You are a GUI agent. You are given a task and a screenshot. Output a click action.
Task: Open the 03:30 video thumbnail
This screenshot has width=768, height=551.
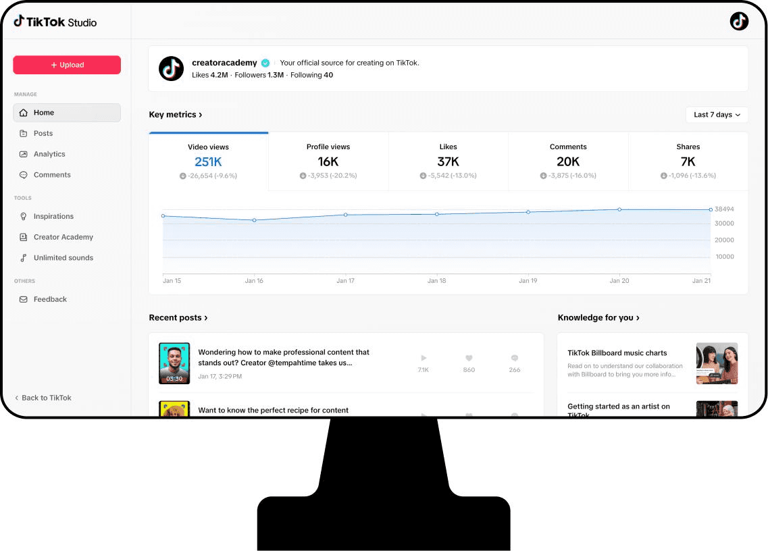(x=174, y=363)
